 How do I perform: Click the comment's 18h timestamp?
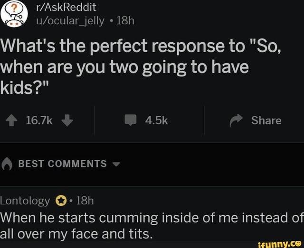tap(85, 201)
